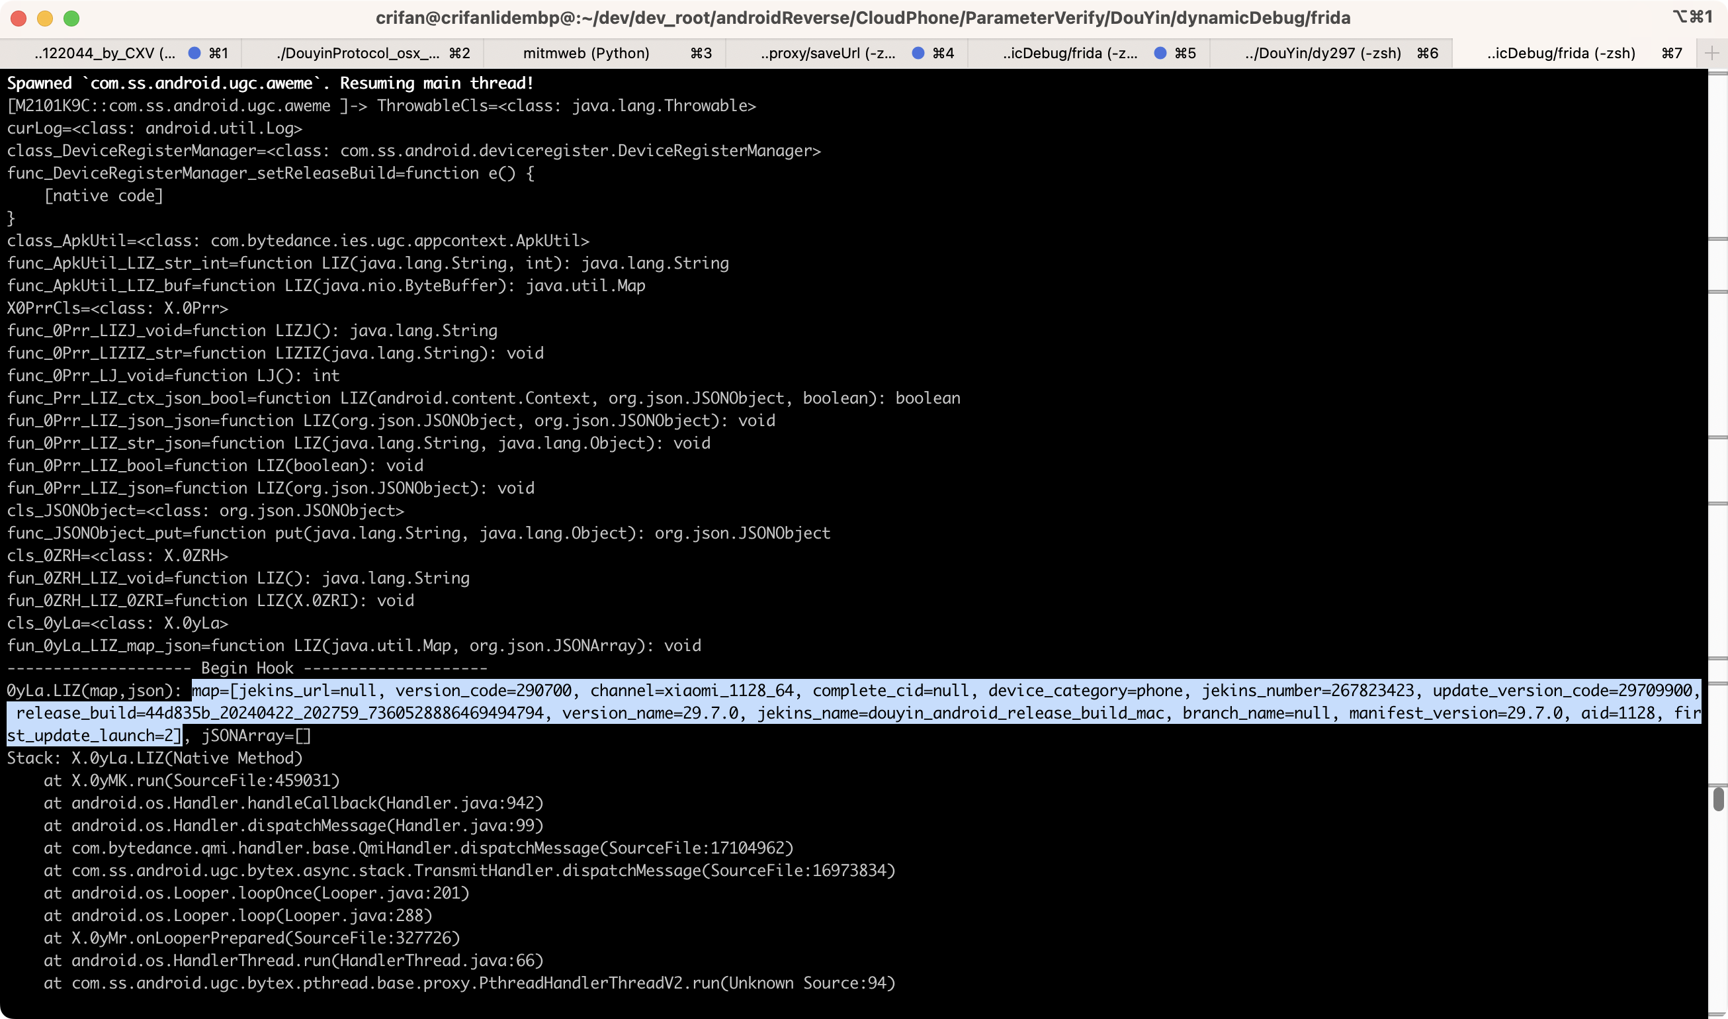Select the mitmweb (Python) tab
1728x1019 pixels.
(604, 54)
